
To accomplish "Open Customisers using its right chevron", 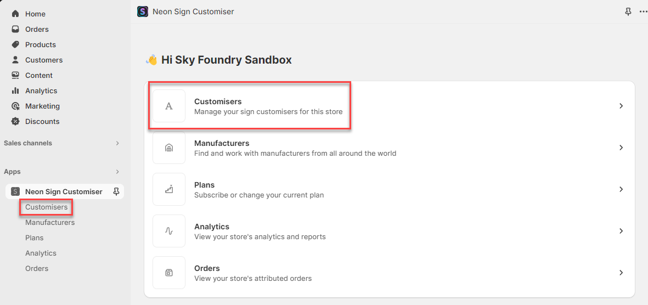I will tap(621, 106).
